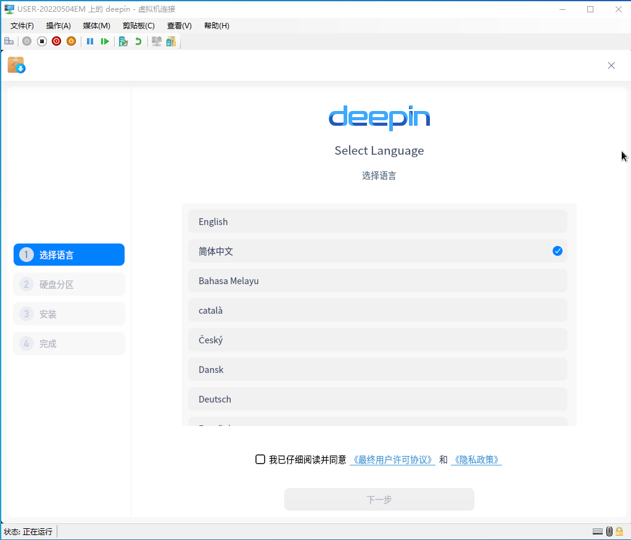Go to step 1 选择语言 in sidebar
This screenshot has height=540, width=631.
pyautogui.click(x=69, y=255)
